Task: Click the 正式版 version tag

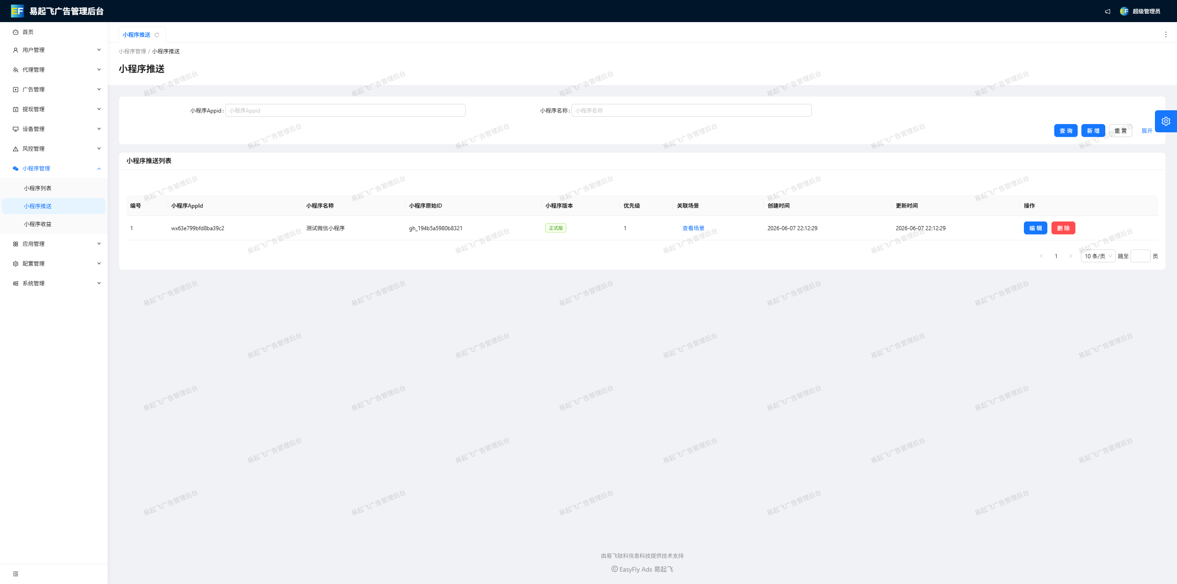Action: [556, 228]
